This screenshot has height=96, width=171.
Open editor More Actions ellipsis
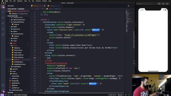click(x=132, y=6)
